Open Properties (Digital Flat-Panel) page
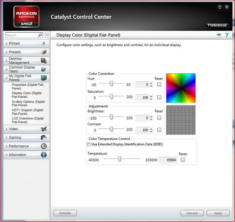 click(28, 87)
